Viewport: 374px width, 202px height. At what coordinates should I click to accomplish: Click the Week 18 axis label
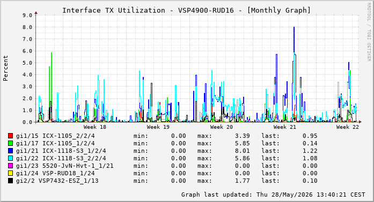(x=94, y=127)
